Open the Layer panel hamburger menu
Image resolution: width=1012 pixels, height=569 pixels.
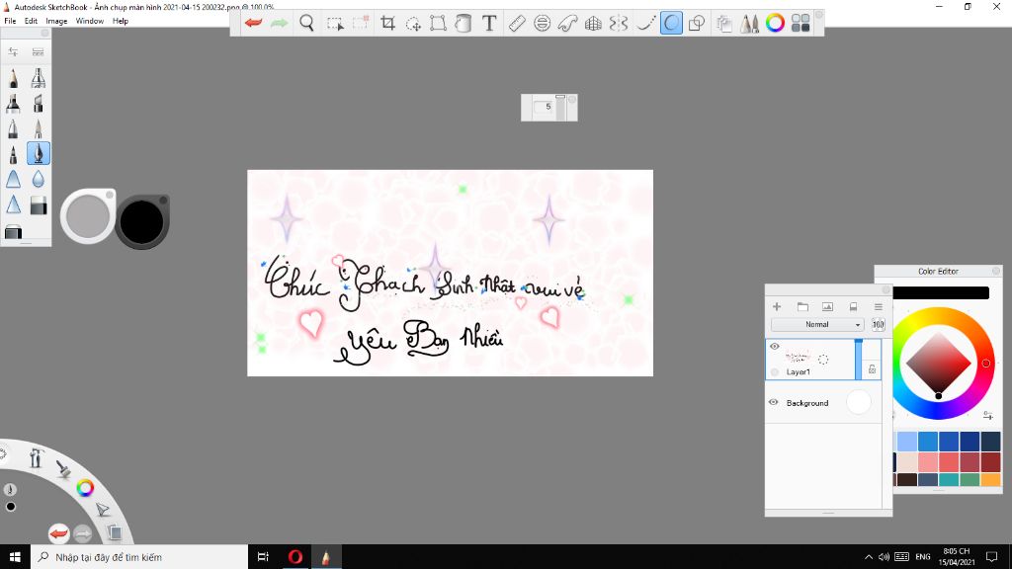click(x=879, y=306)
